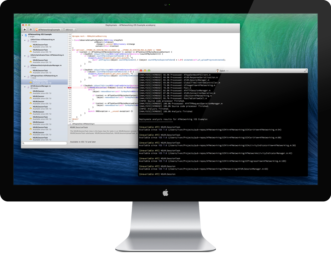
Task: Click the Terminal path ending "UIActivityIndicatorView+AFNetworking.m:36)"
Action: [232, 145]
